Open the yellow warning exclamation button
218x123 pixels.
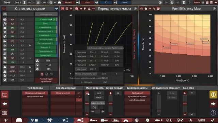click(x=213, y=95)
